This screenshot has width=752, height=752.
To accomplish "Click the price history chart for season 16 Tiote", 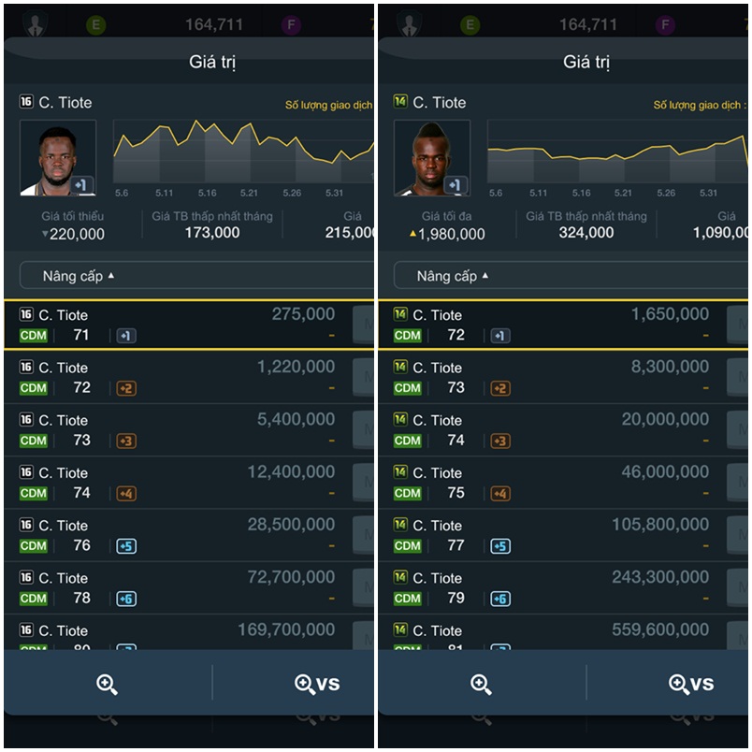I will pyautogui.click(x=243, y=152).
